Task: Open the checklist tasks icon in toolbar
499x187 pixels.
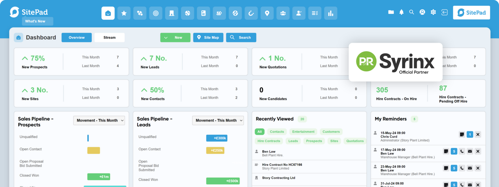Action: coord(315,13)
